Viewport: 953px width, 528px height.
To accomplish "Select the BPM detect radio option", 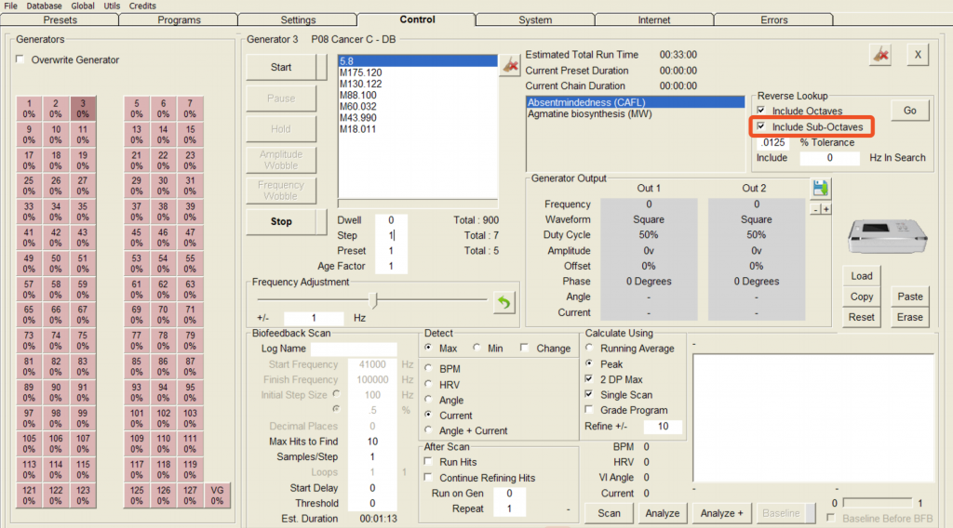I will click(429, 369).
